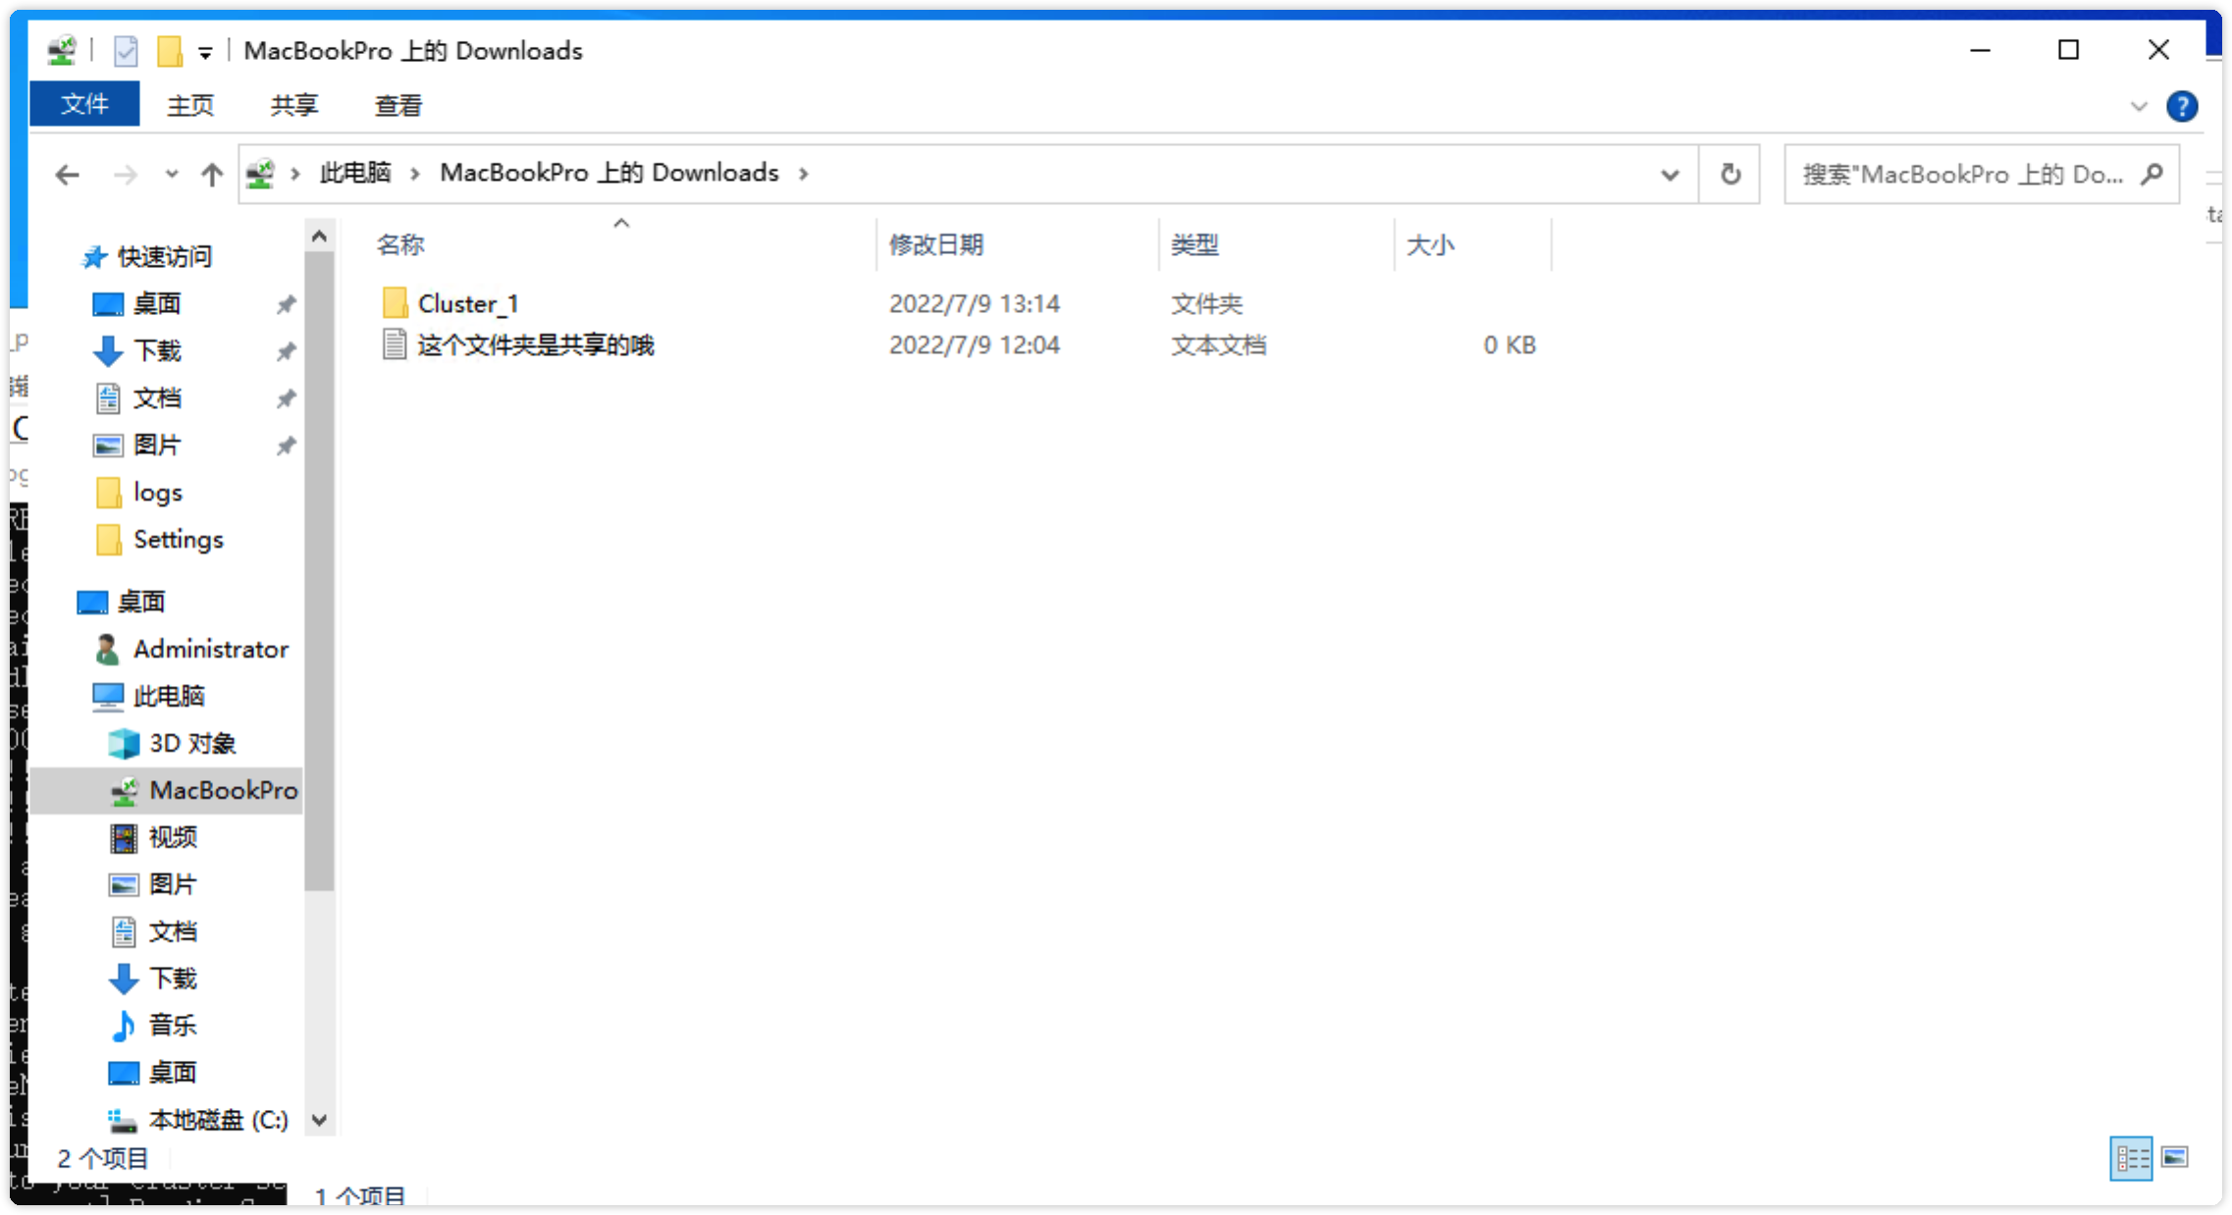Click 此电脑 in the address breadcrumb
The image size is (2232, 1215).
click(355, 173)
